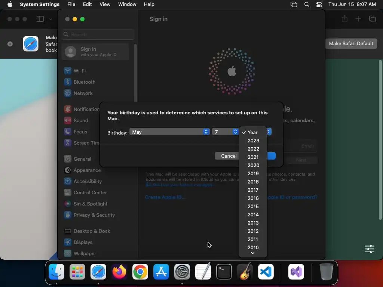Select year 2023 from the dropdown list
Viewport: 383px width, 287px height.
253,141
